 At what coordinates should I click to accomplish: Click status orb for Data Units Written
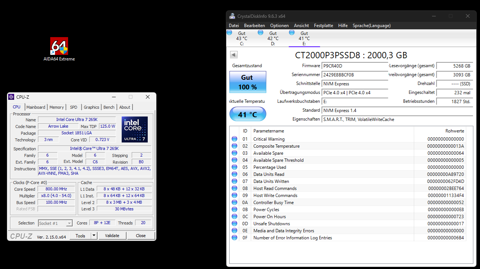tap(234, 181)
